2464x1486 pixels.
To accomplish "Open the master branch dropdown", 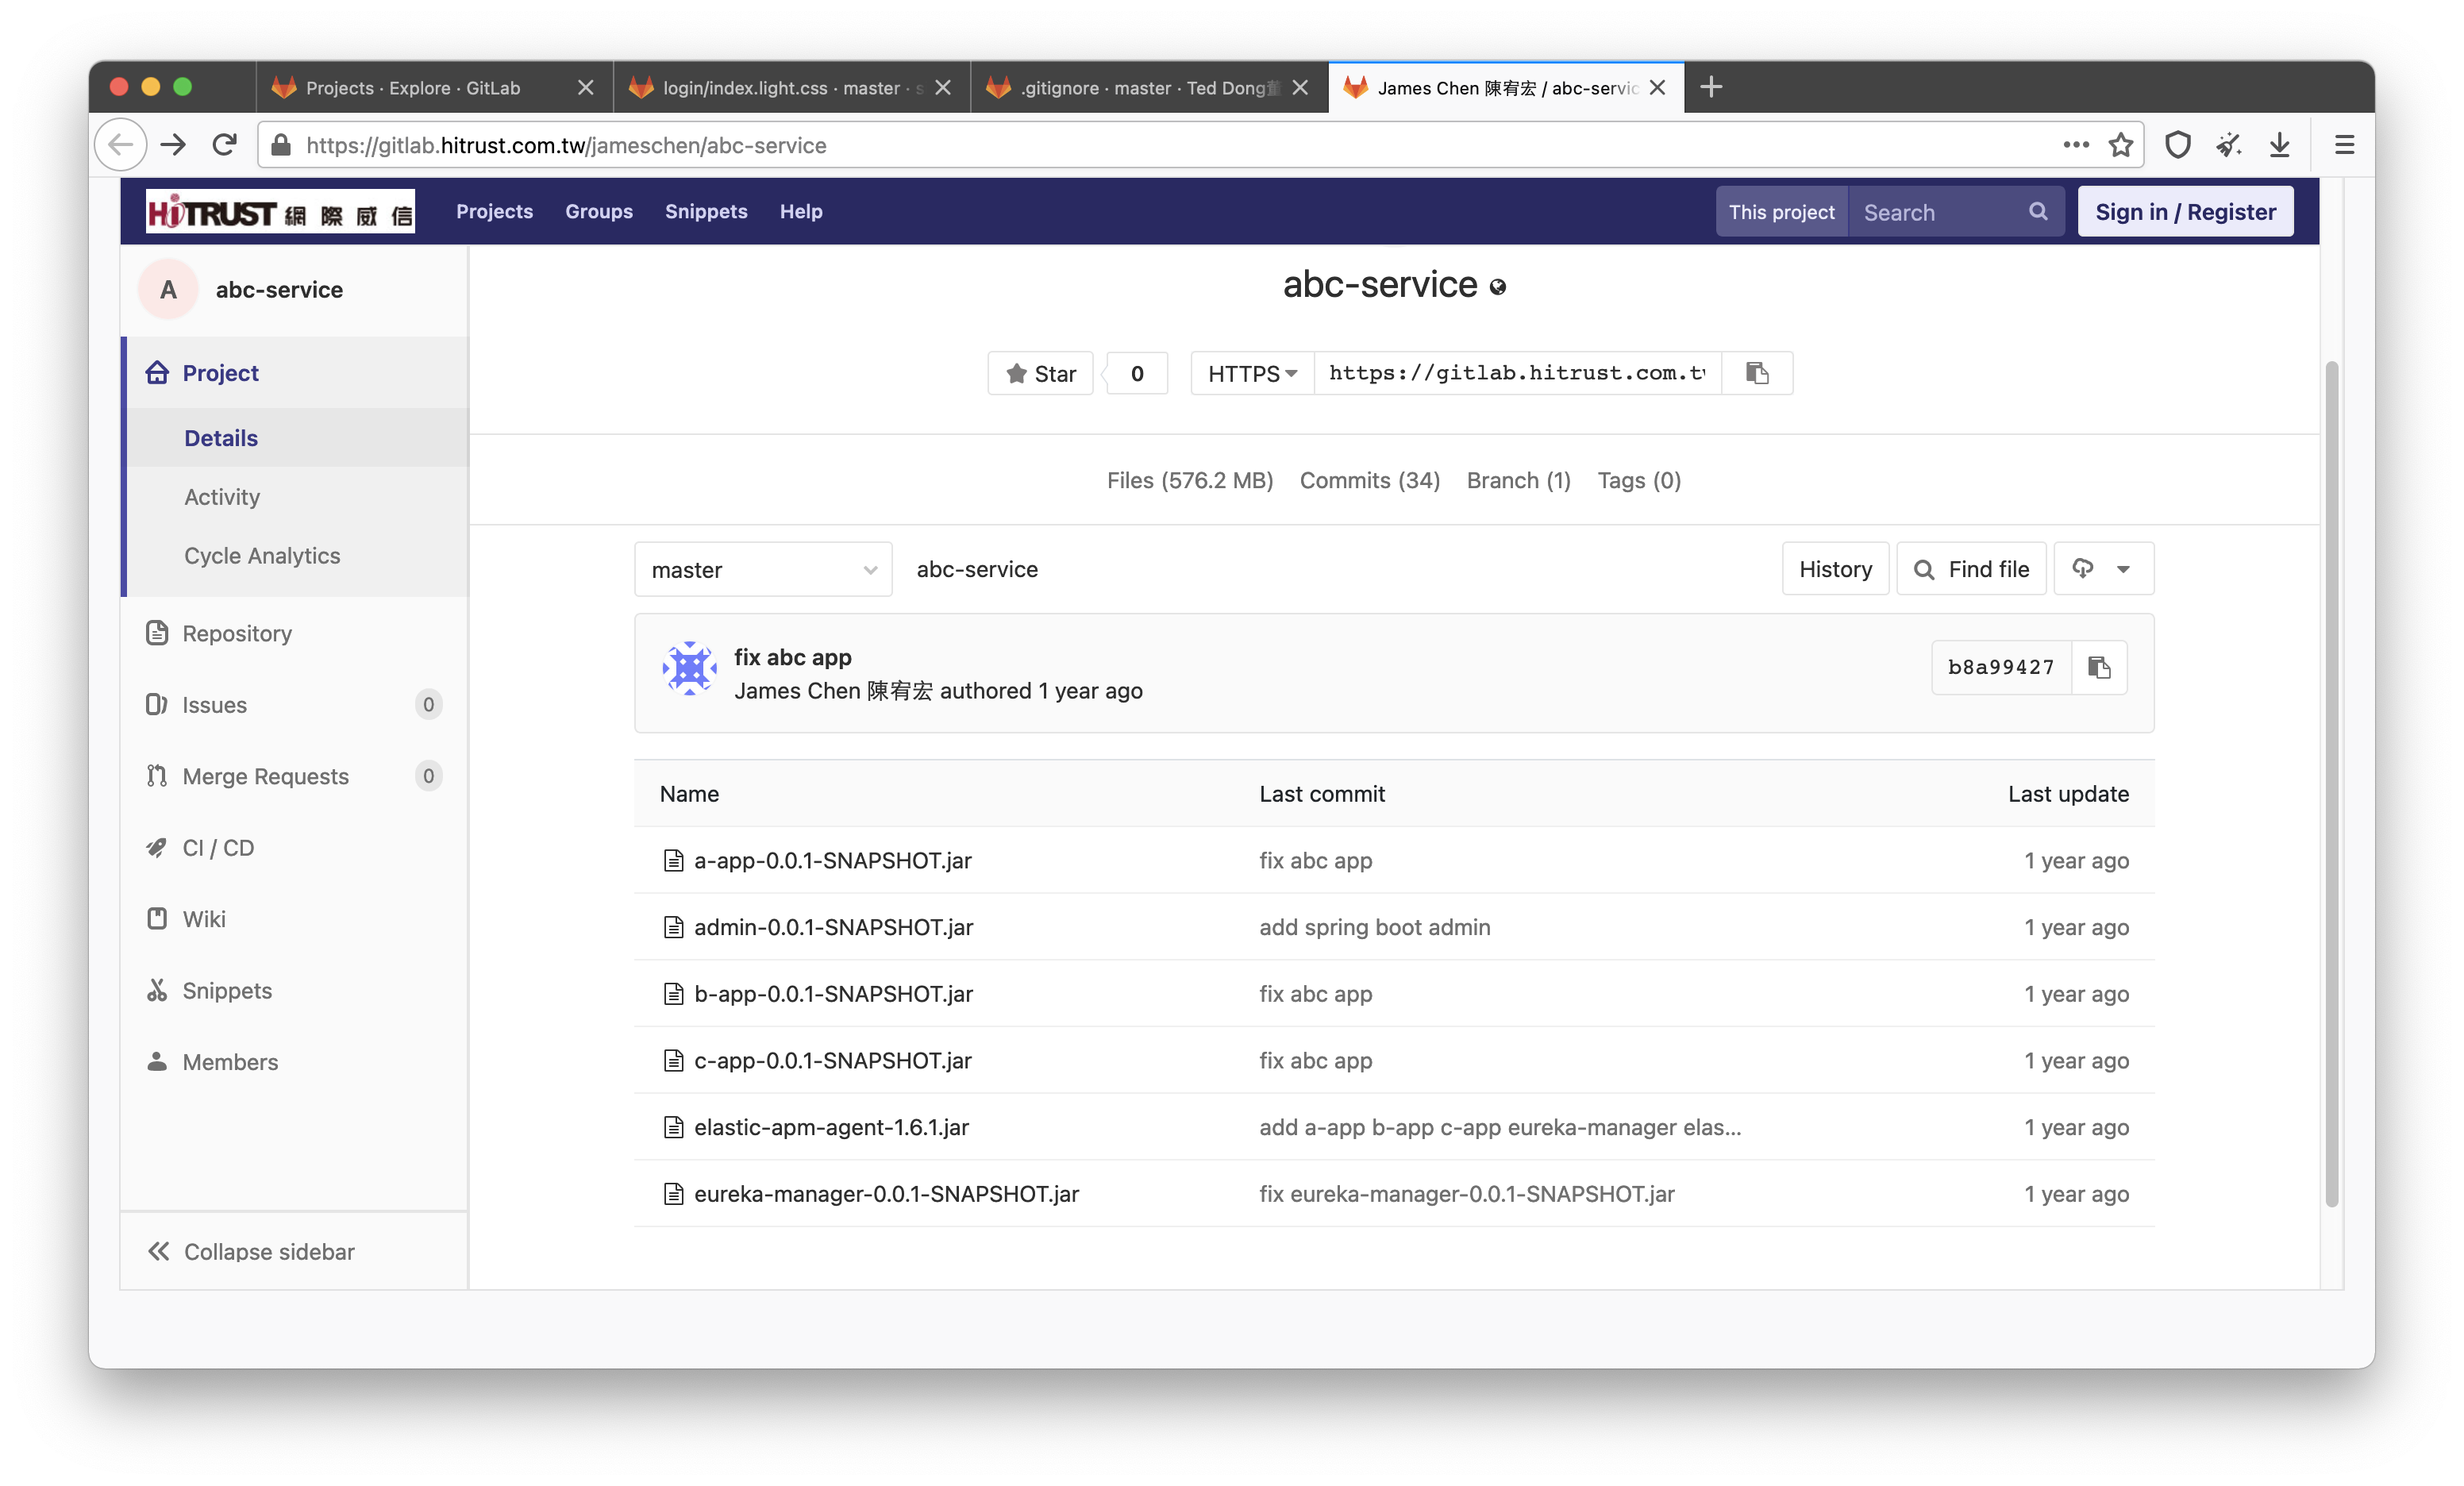I will (x=763, y=569).
